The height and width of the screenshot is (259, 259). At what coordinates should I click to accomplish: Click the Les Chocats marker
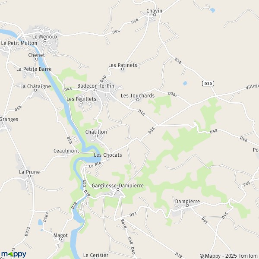click(108, 159)
